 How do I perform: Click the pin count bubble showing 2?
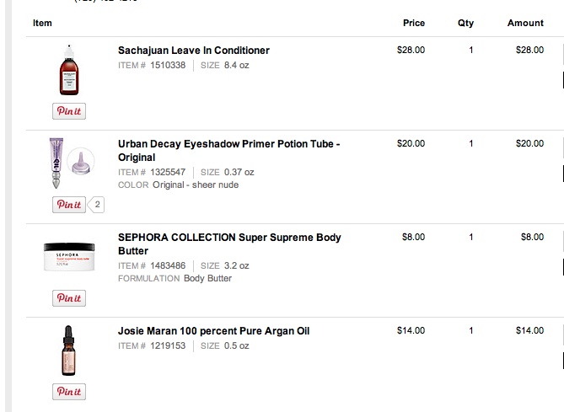click(x=97, y=204)
